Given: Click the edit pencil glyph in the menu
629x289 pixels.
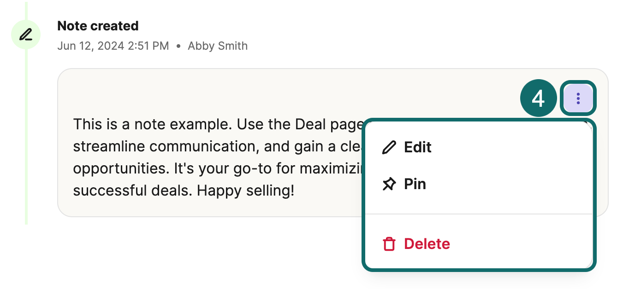Looking at the screenshot, I should pos(390,147).
